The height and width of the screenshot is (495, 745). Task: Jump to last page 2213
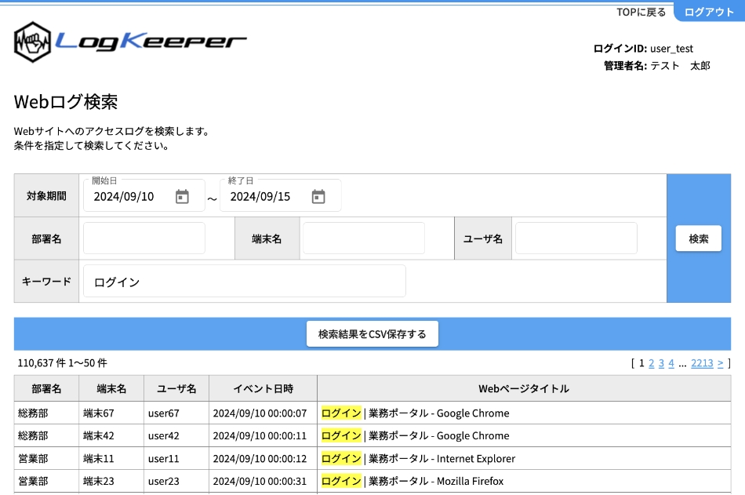point(702,363)
